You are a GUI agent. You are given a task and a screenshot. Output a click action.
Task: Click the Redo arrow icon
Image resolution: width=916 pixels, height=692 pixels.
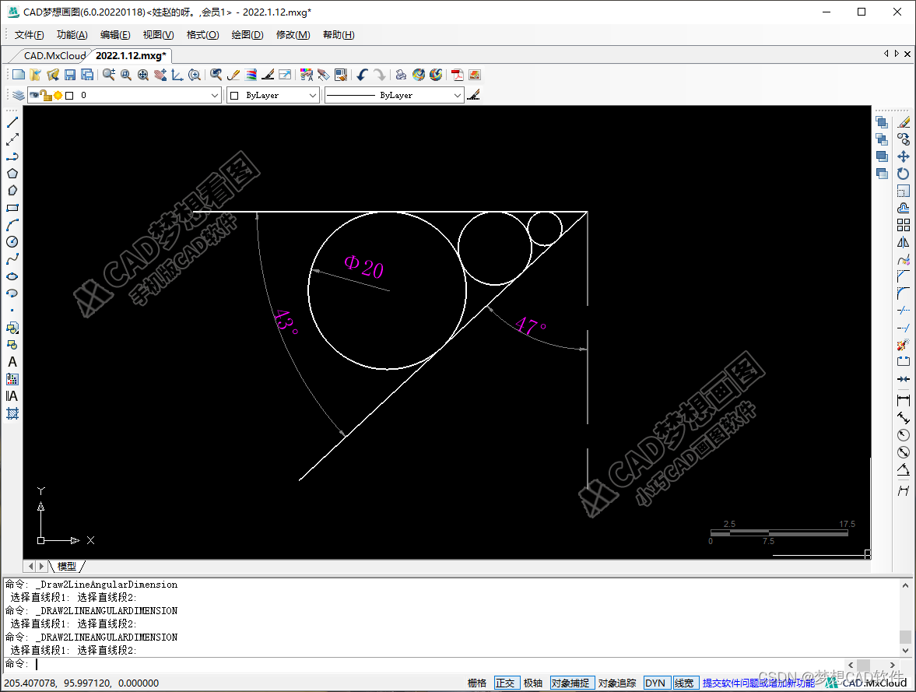380,75
